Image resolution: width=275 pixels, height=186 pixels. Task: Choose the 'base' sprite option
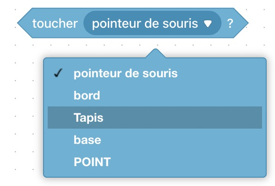87,140
